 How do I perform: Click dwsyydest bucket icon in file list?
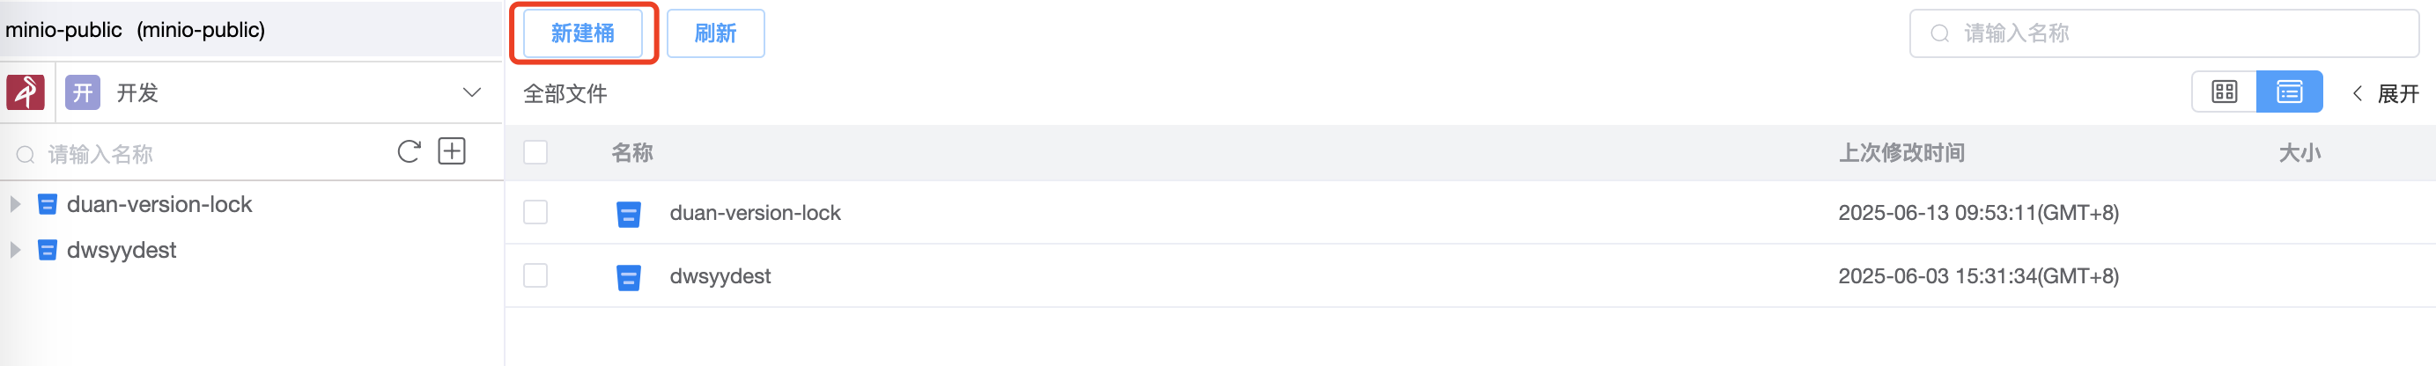(628, 277)
